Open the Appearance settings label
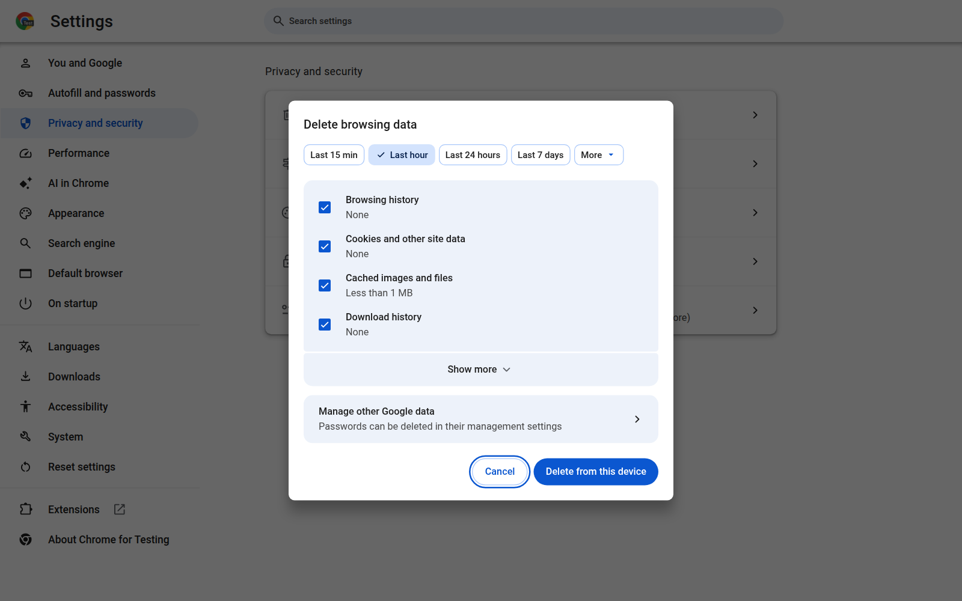This screenshot has width=962, height=601. [x=76, y=213]
